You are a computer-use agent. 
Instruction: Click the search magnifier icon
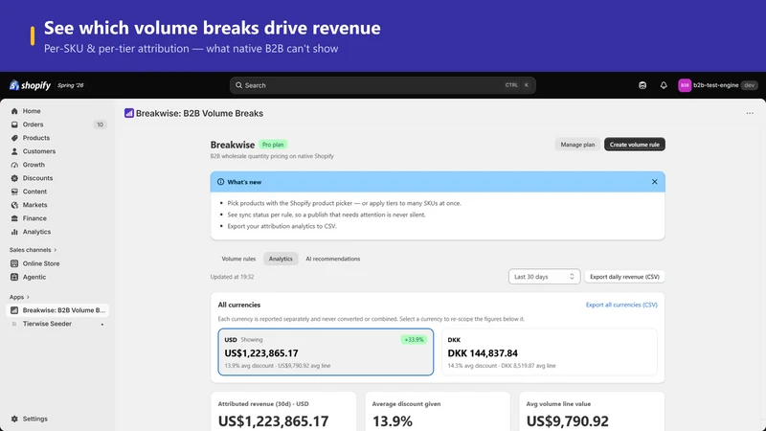pos(238,85)
